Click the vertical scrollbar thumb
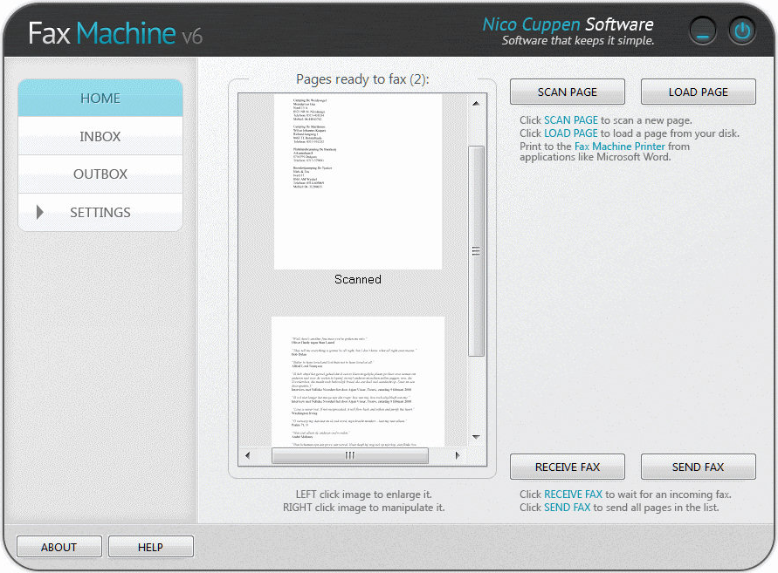 [x=476, y=251]
